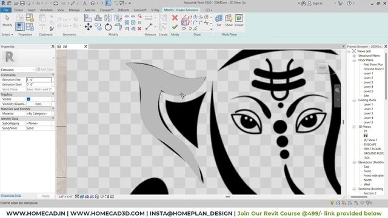Click the Extrusion End value field
388x218 pixels.
pyautogui.click(x=39, y=80)
